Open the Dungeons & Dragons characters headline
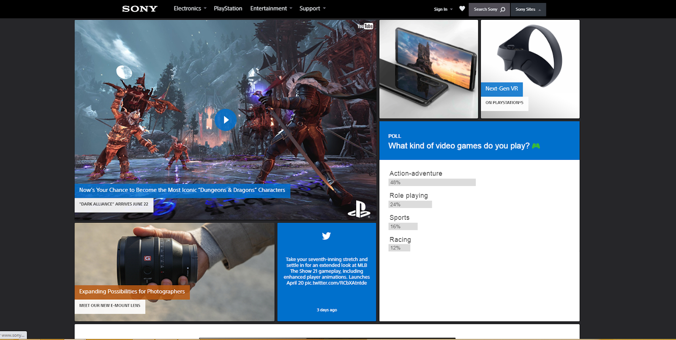Viewport: 676px width, 340px height. pyautogui.click(x=182, y=190)
